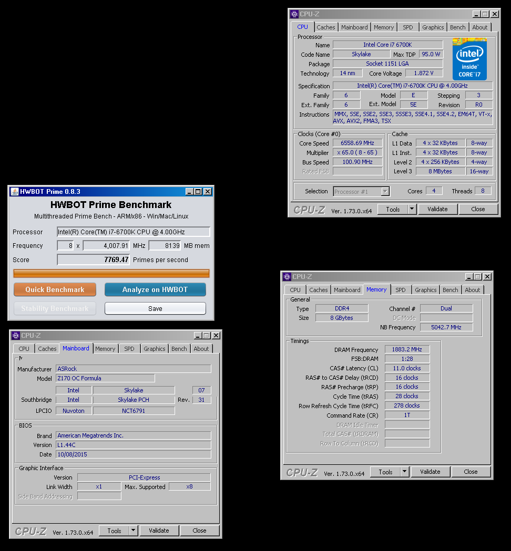Viewport: 511px width, 551px height.
Task: Click the Code Name value Skylake
Action: click(x=361, y=54)
